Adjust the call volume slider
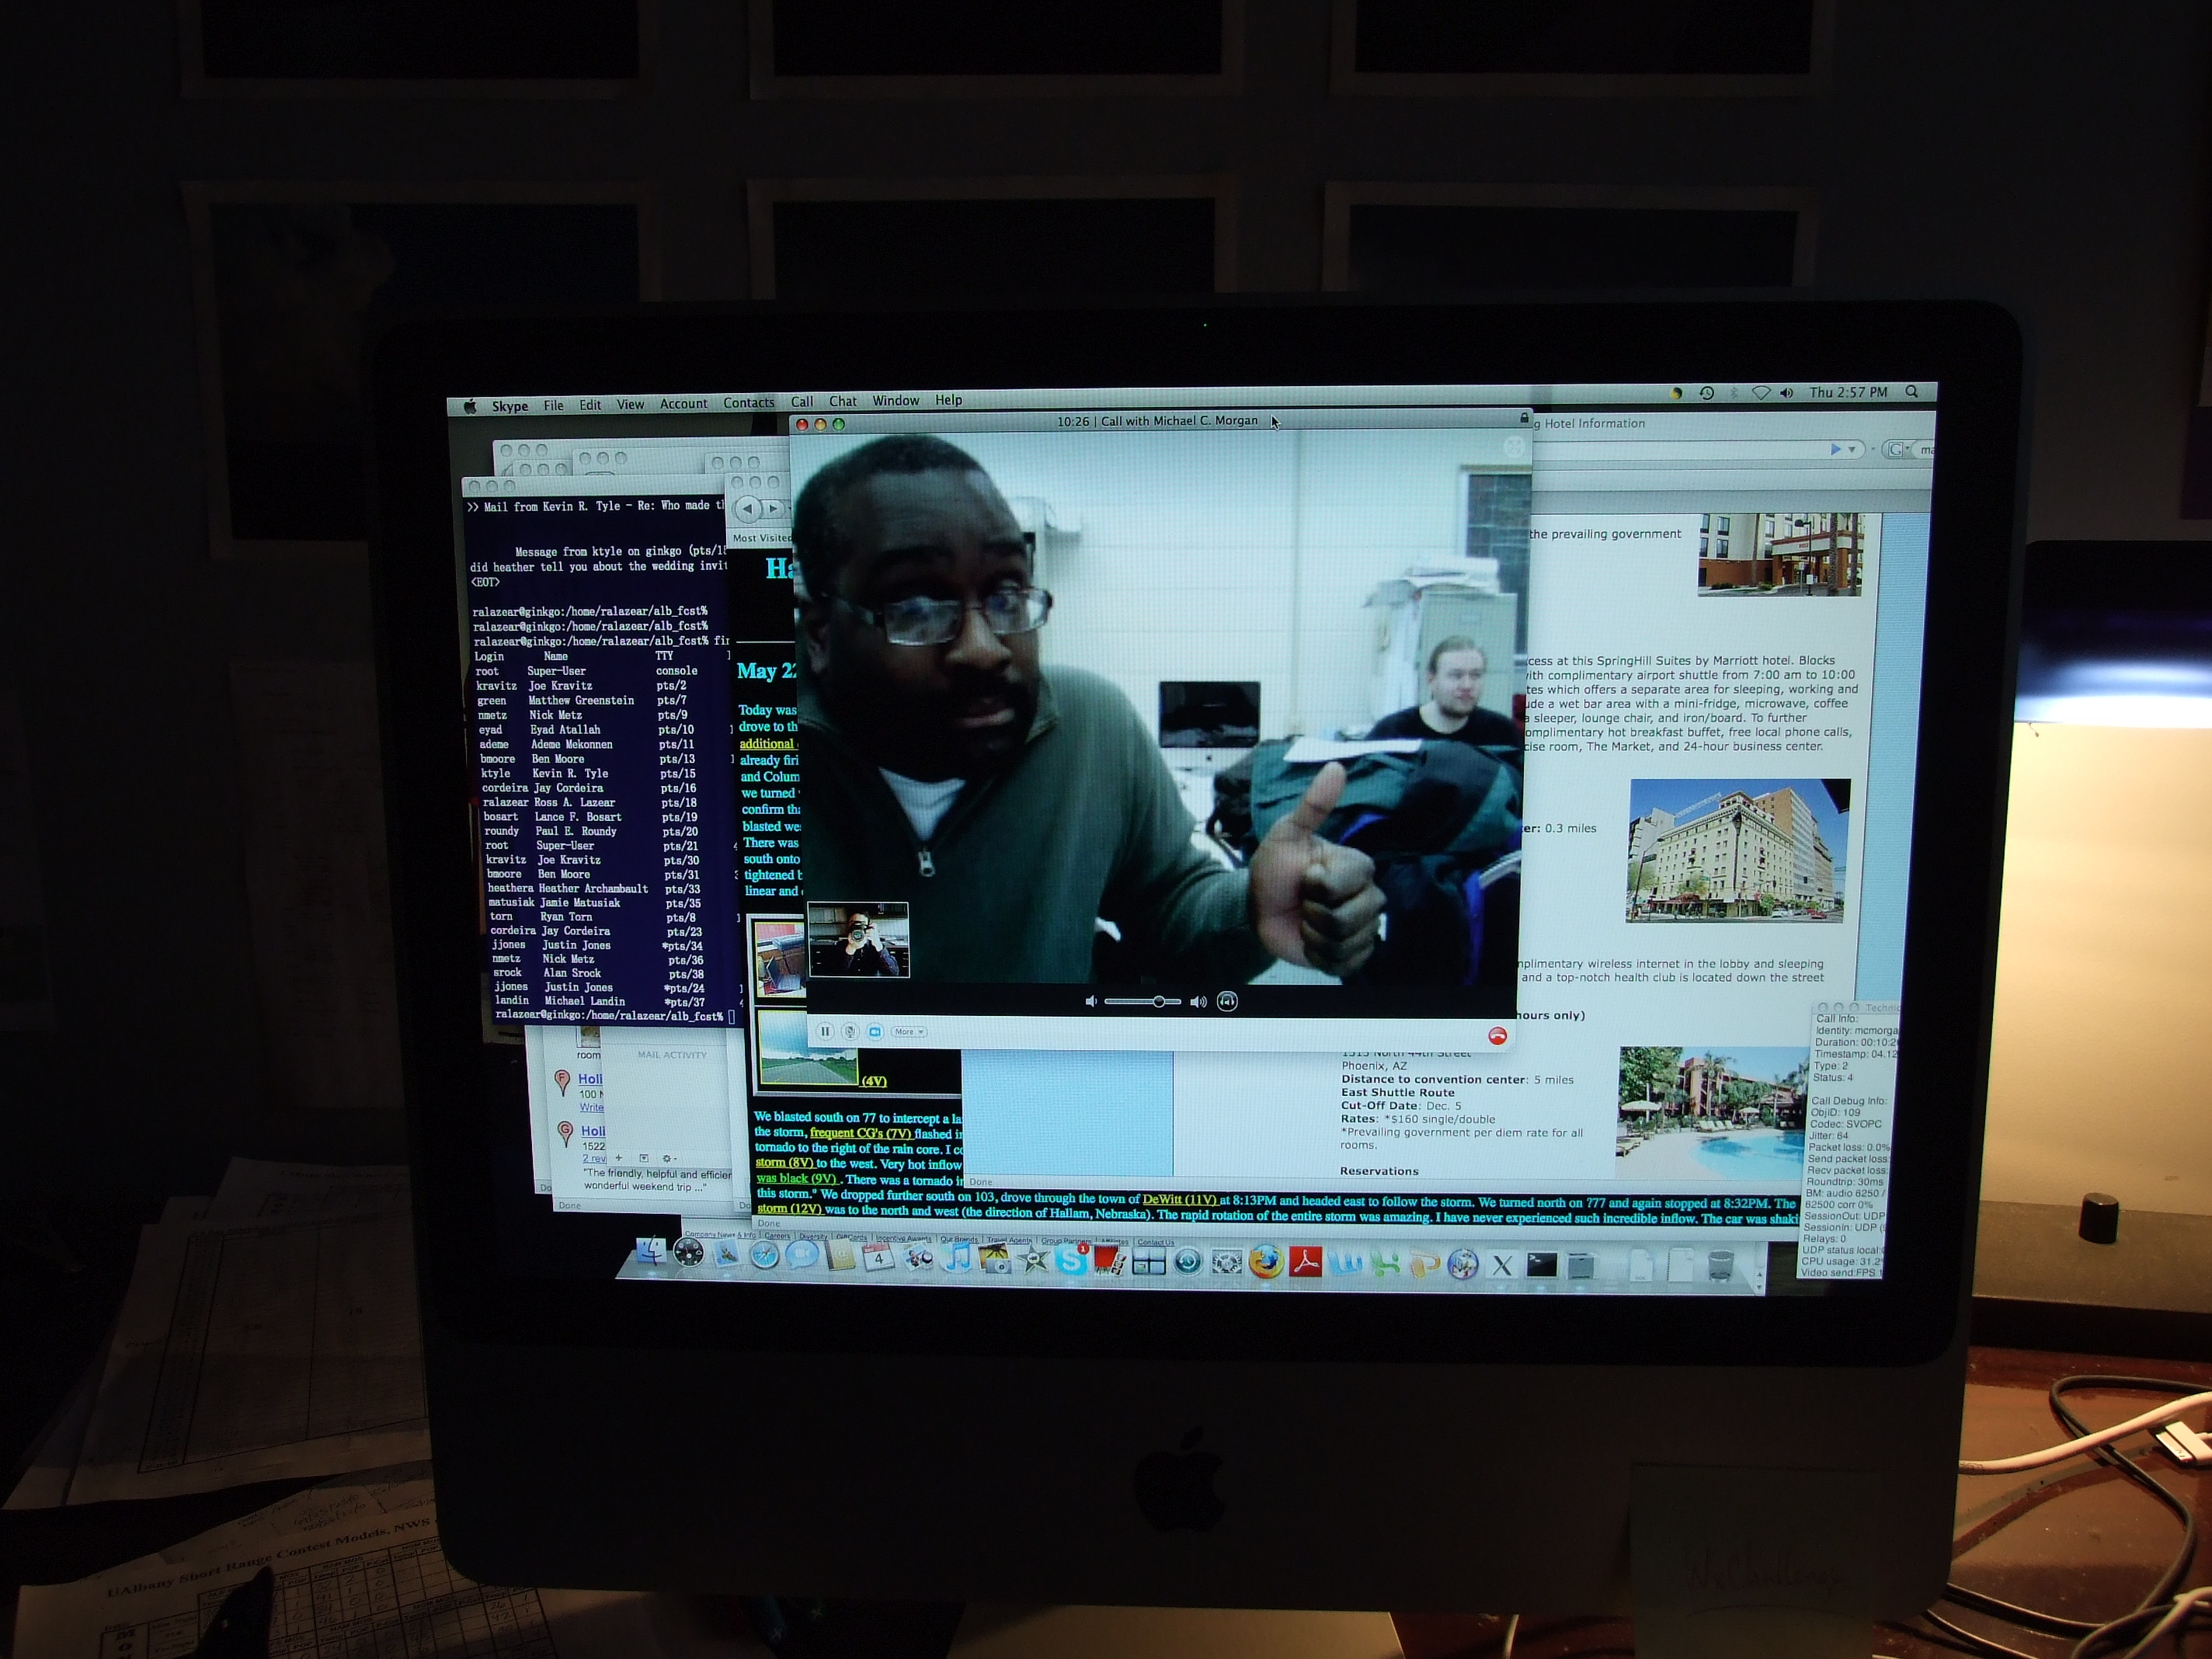Viewport: 2212px width, 1659px height. pos(1143,1001)
